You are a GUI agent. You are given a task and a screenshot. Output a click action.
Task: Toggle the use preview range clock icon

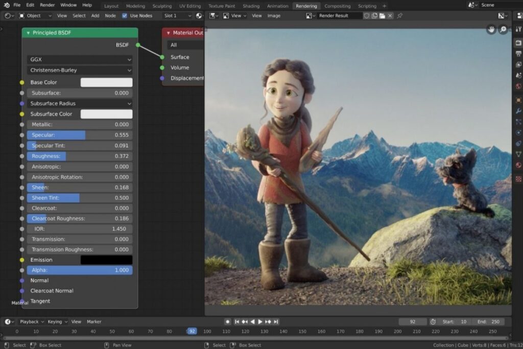pyautogui.click(x=433, y=321)
